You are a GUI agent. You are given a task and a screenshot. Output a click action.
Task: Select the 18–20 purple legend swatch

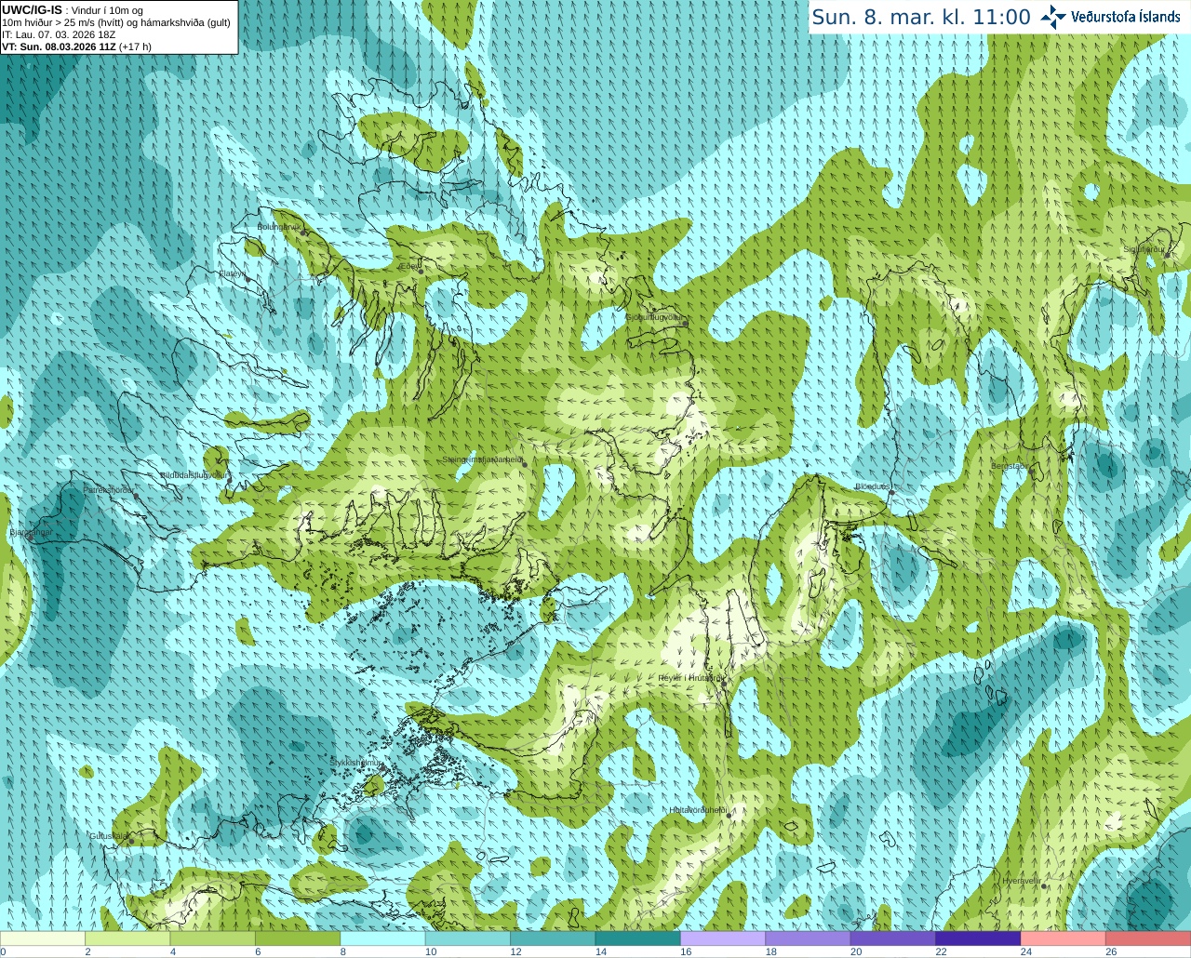tap(808, 938)
